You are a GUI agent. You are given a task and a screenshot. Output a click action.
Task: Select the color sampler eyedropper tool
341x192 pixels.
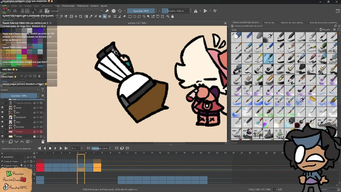pos(91,16)
